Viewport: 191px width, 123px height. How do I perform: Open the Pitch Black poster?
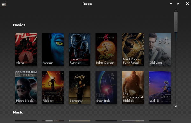tap(26, 87)
